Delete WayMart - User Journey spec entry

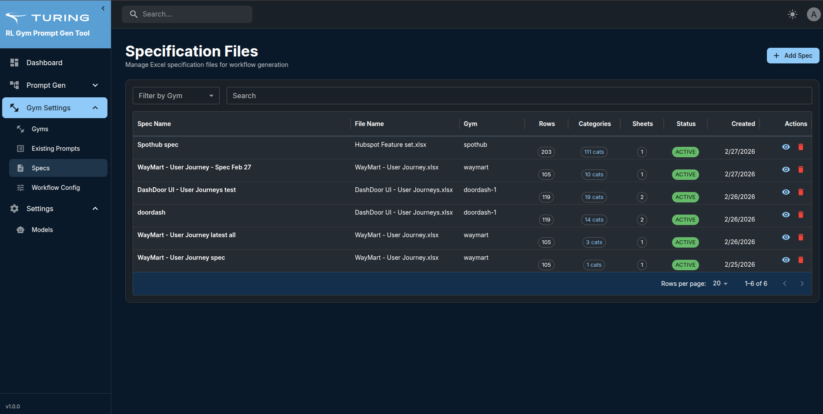point(800,260)
